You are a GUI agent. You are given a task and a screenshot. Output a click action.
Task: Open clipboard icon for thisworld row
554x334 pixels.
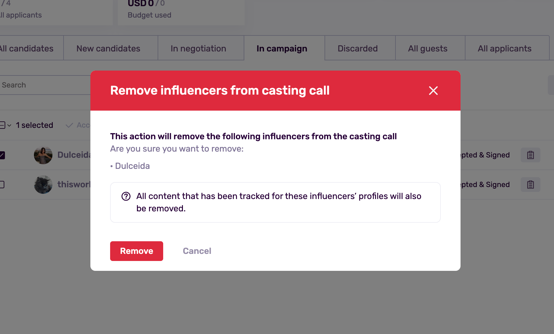pyautogui.click(x=530, y=185)
